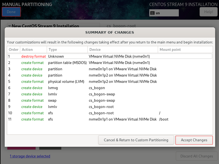Select row 3 creating nvme0n1p1 partition
The height and width of the screenshot is (164, 219).
(110, 69)
